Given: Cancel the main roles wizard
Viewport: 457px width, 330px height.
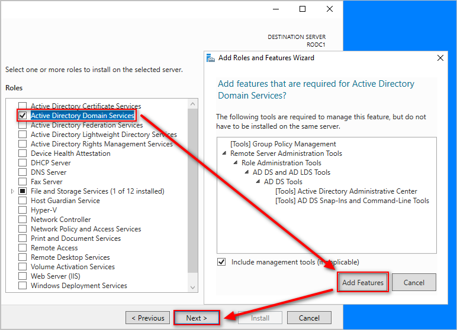Looking at the screenshot, I should coord(309,318).
